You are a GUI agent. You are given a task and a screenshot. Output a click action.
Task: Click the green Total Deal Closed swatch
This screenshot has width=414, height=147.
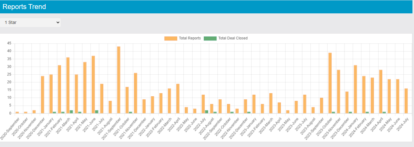[210, 38]
